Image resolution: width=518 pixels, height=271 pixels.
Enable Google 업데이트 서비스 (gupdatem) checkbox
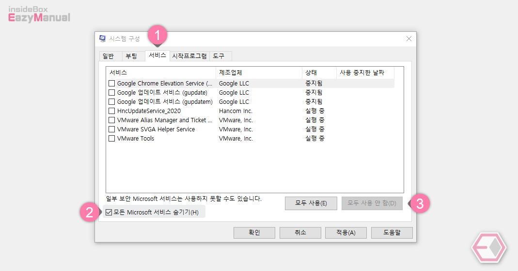(111, 102)
